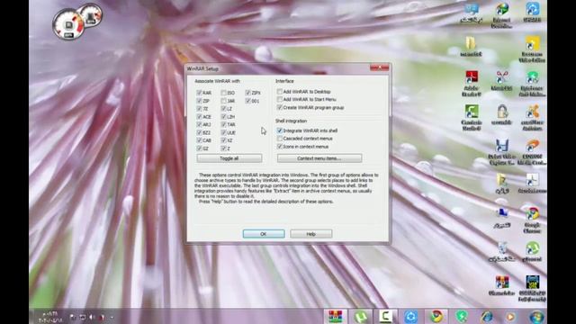
Task: Select the padlock desktop icon
Action: pyautogui.click(x=502, y=115)
